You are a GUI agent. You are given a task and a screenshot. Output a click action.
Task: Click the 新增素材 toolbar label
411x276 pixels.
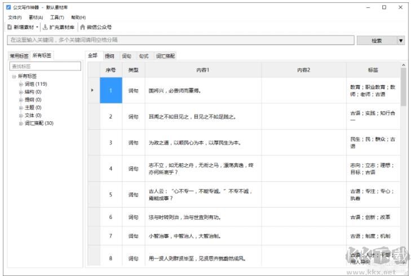[24, 27]
